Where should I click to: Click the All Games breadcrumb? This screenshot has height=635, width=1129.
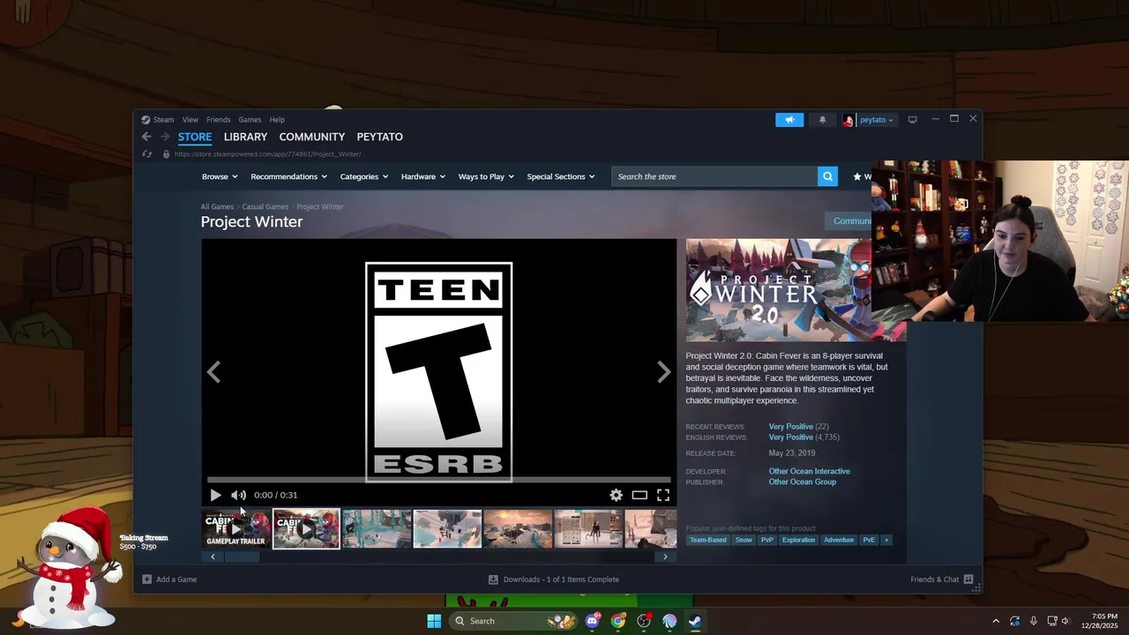point(217,206)
